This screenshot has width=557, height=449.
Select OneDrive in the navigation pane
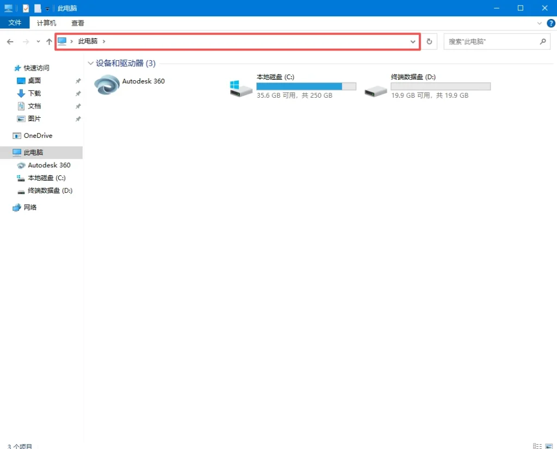pyautogui.click(x=38, y=136)
